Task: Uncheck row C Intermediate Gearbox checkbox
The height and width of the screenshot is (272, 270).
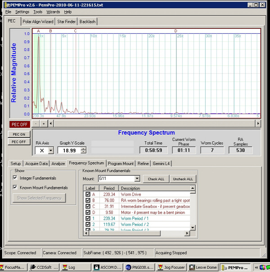Action: [88, 206]
